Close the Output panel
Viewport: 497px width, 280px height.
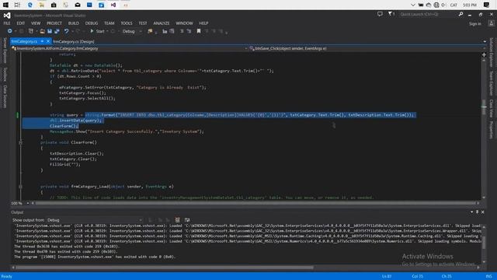483,212
